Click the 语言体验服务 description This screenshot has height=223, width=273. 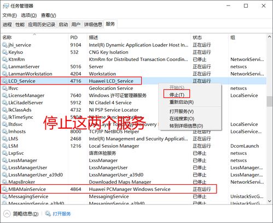point(102,153)
